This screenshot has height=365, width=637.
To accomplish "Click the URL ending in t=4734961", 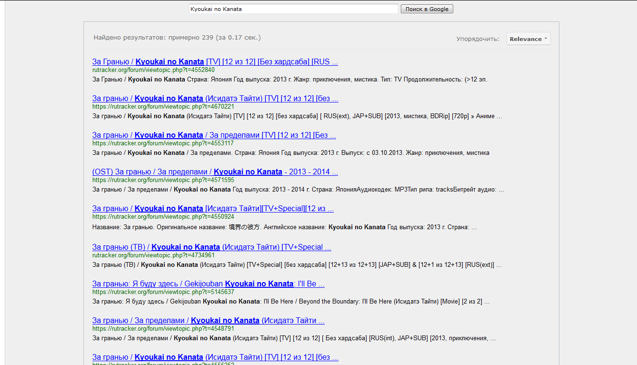I will 153,255.
